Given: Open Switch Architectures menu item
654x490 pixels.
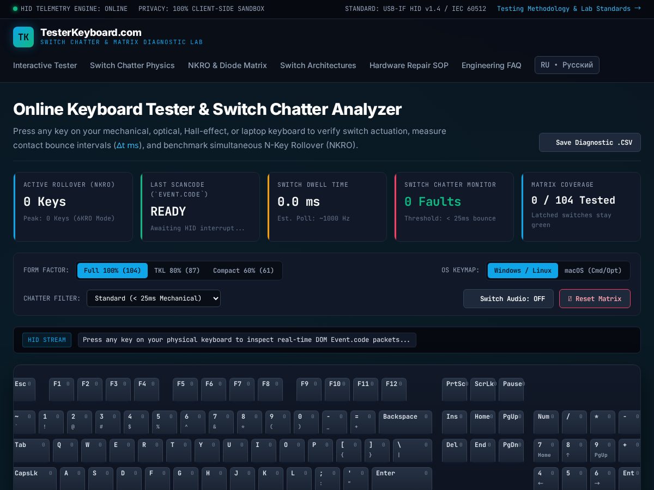Looking at the screenshot, I should pyautogui.click(x=318, y=65).
